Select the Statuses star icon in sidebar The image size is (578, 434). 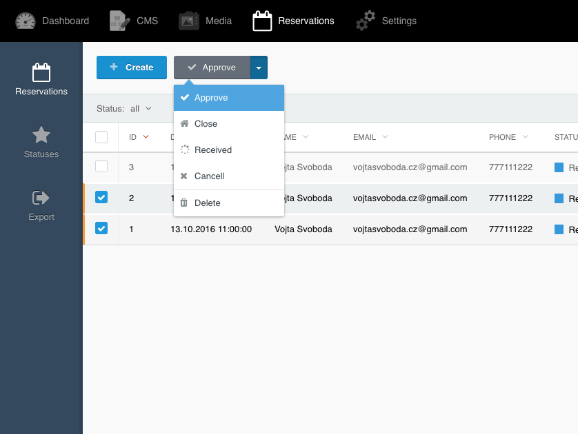(41, 135)
